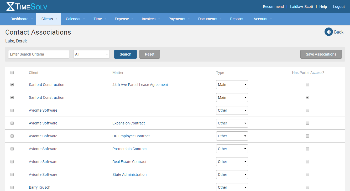Click the Back arrow icon
Viewport: 350px width, 191px height.
pyautogui.click(x=328, y=32)
